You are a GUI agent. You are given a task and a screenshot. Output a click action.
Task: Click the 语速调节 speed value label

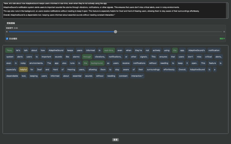12,28
